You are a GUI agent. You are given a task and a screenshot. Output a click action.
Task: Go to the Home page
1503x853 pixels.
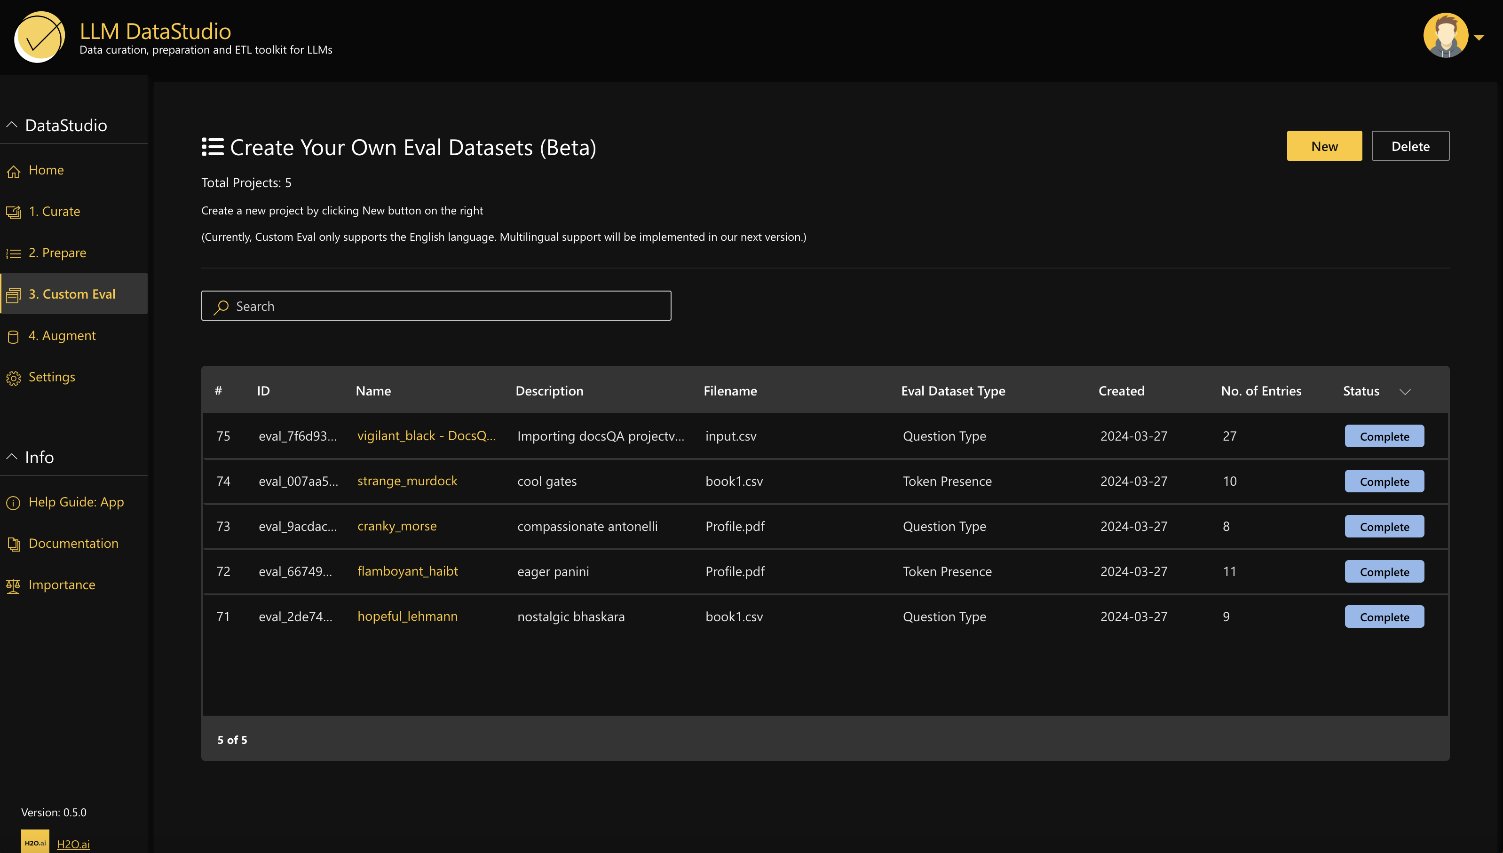[x=46, y=170]
